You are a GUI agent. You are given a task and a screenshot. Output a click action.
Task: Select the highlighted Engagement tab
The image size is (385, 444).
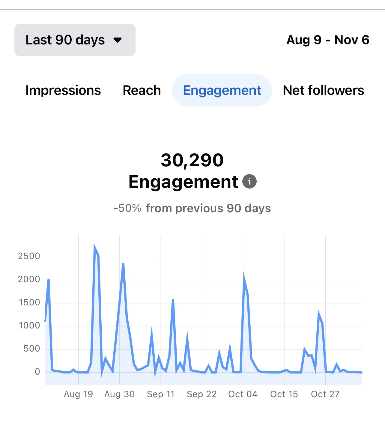(x=222, y=90)
